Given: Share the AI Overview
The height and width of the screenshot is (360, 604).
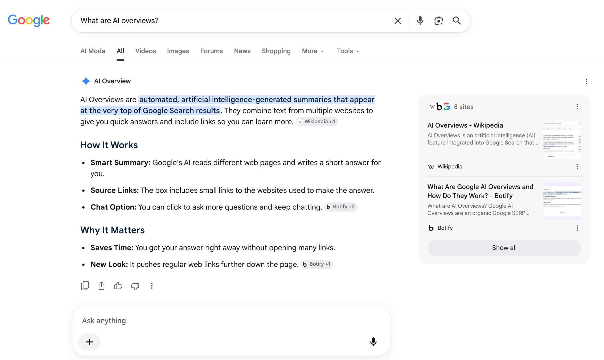Looking at the screenshot, I should click(102, 286).
